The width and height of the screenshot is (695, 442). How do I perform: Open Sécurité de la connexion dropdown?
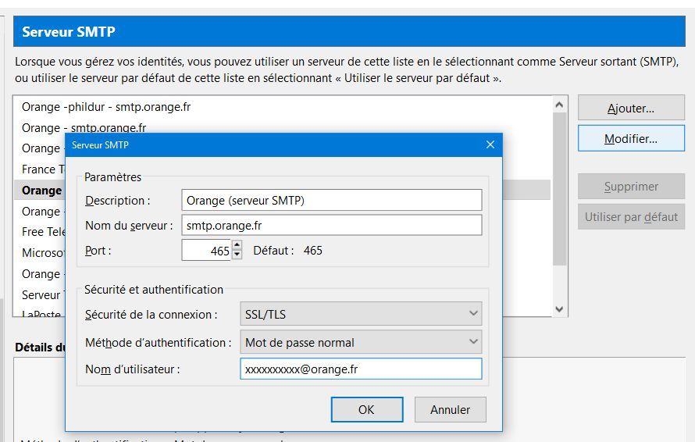[x=361, y=314]
